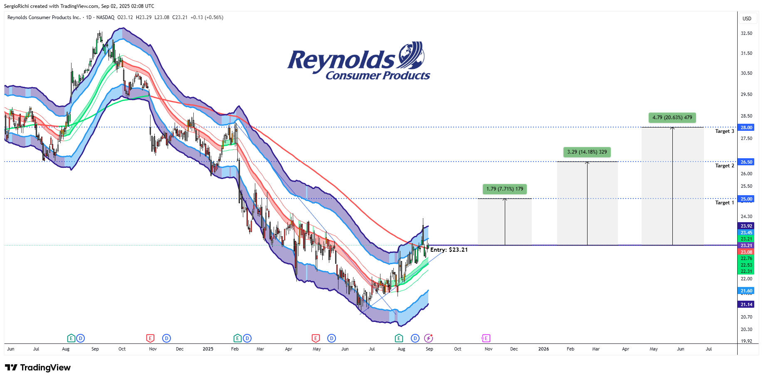Click the Oct label before 2026 on axis
Screen dimensions: 763x380
(x=458, y=349)
